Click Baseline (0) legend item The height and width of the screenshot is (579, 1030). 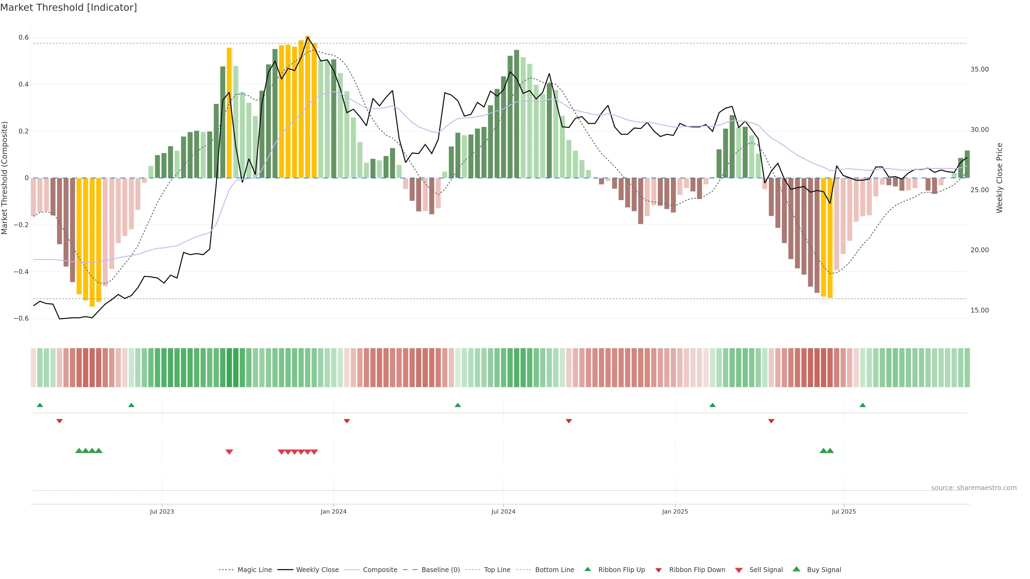pos(441,570)
